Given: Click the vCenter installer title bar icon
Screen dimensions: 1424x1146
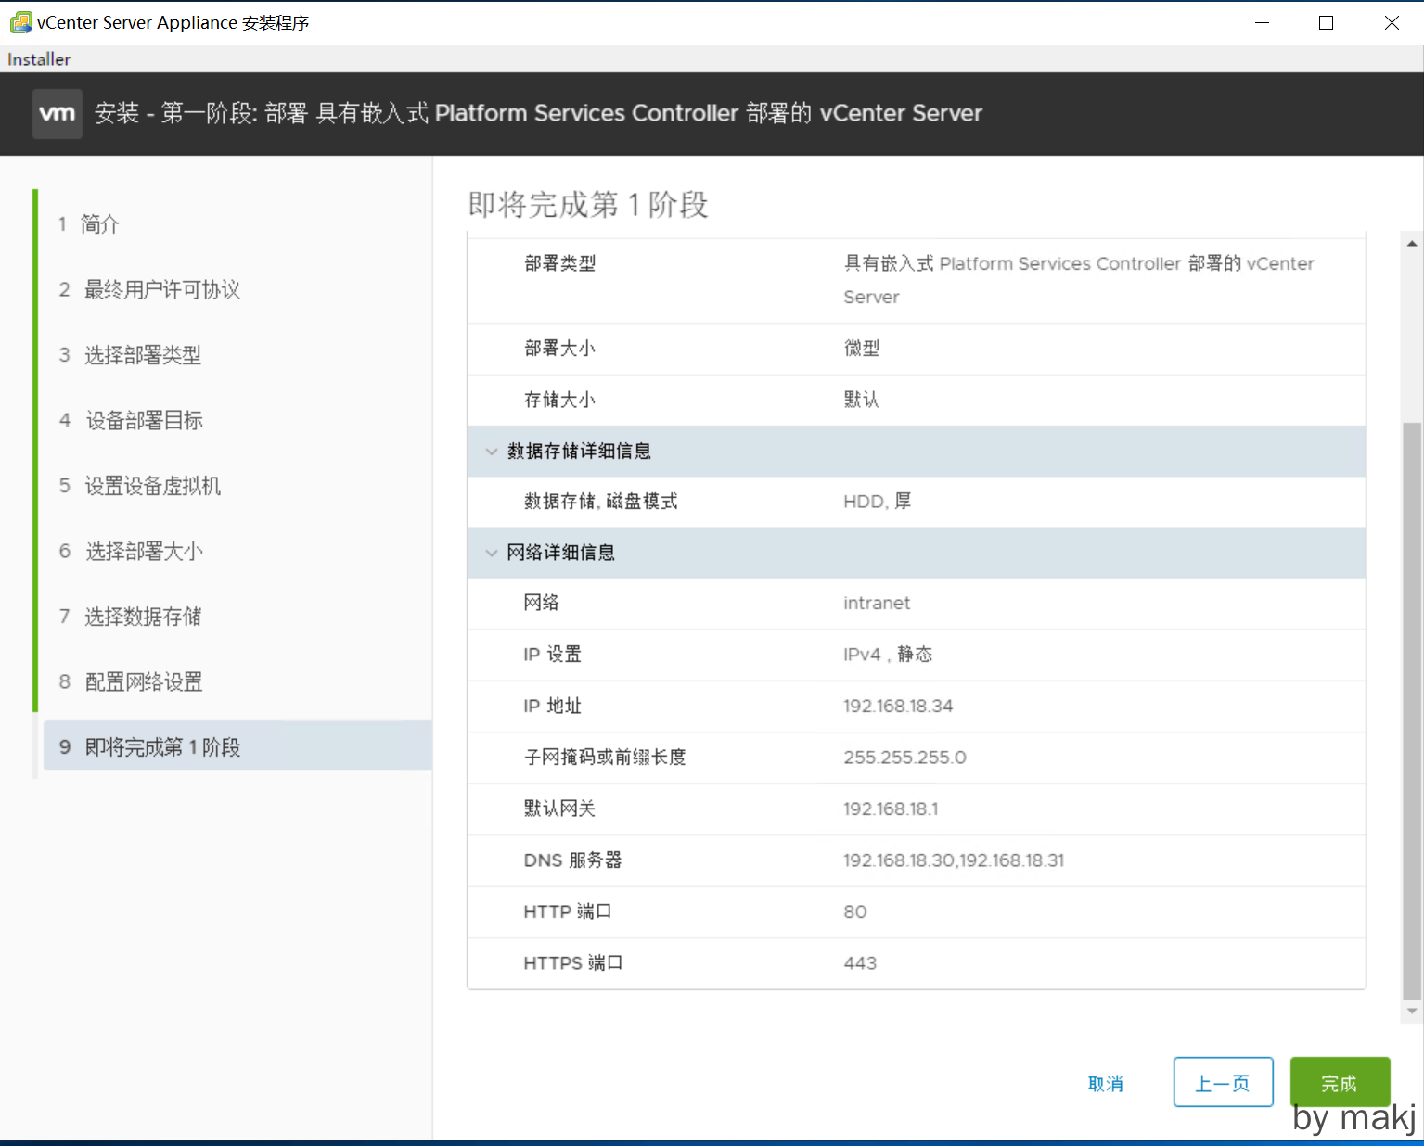Looking at the screenshot, I should tap(19, 22).
